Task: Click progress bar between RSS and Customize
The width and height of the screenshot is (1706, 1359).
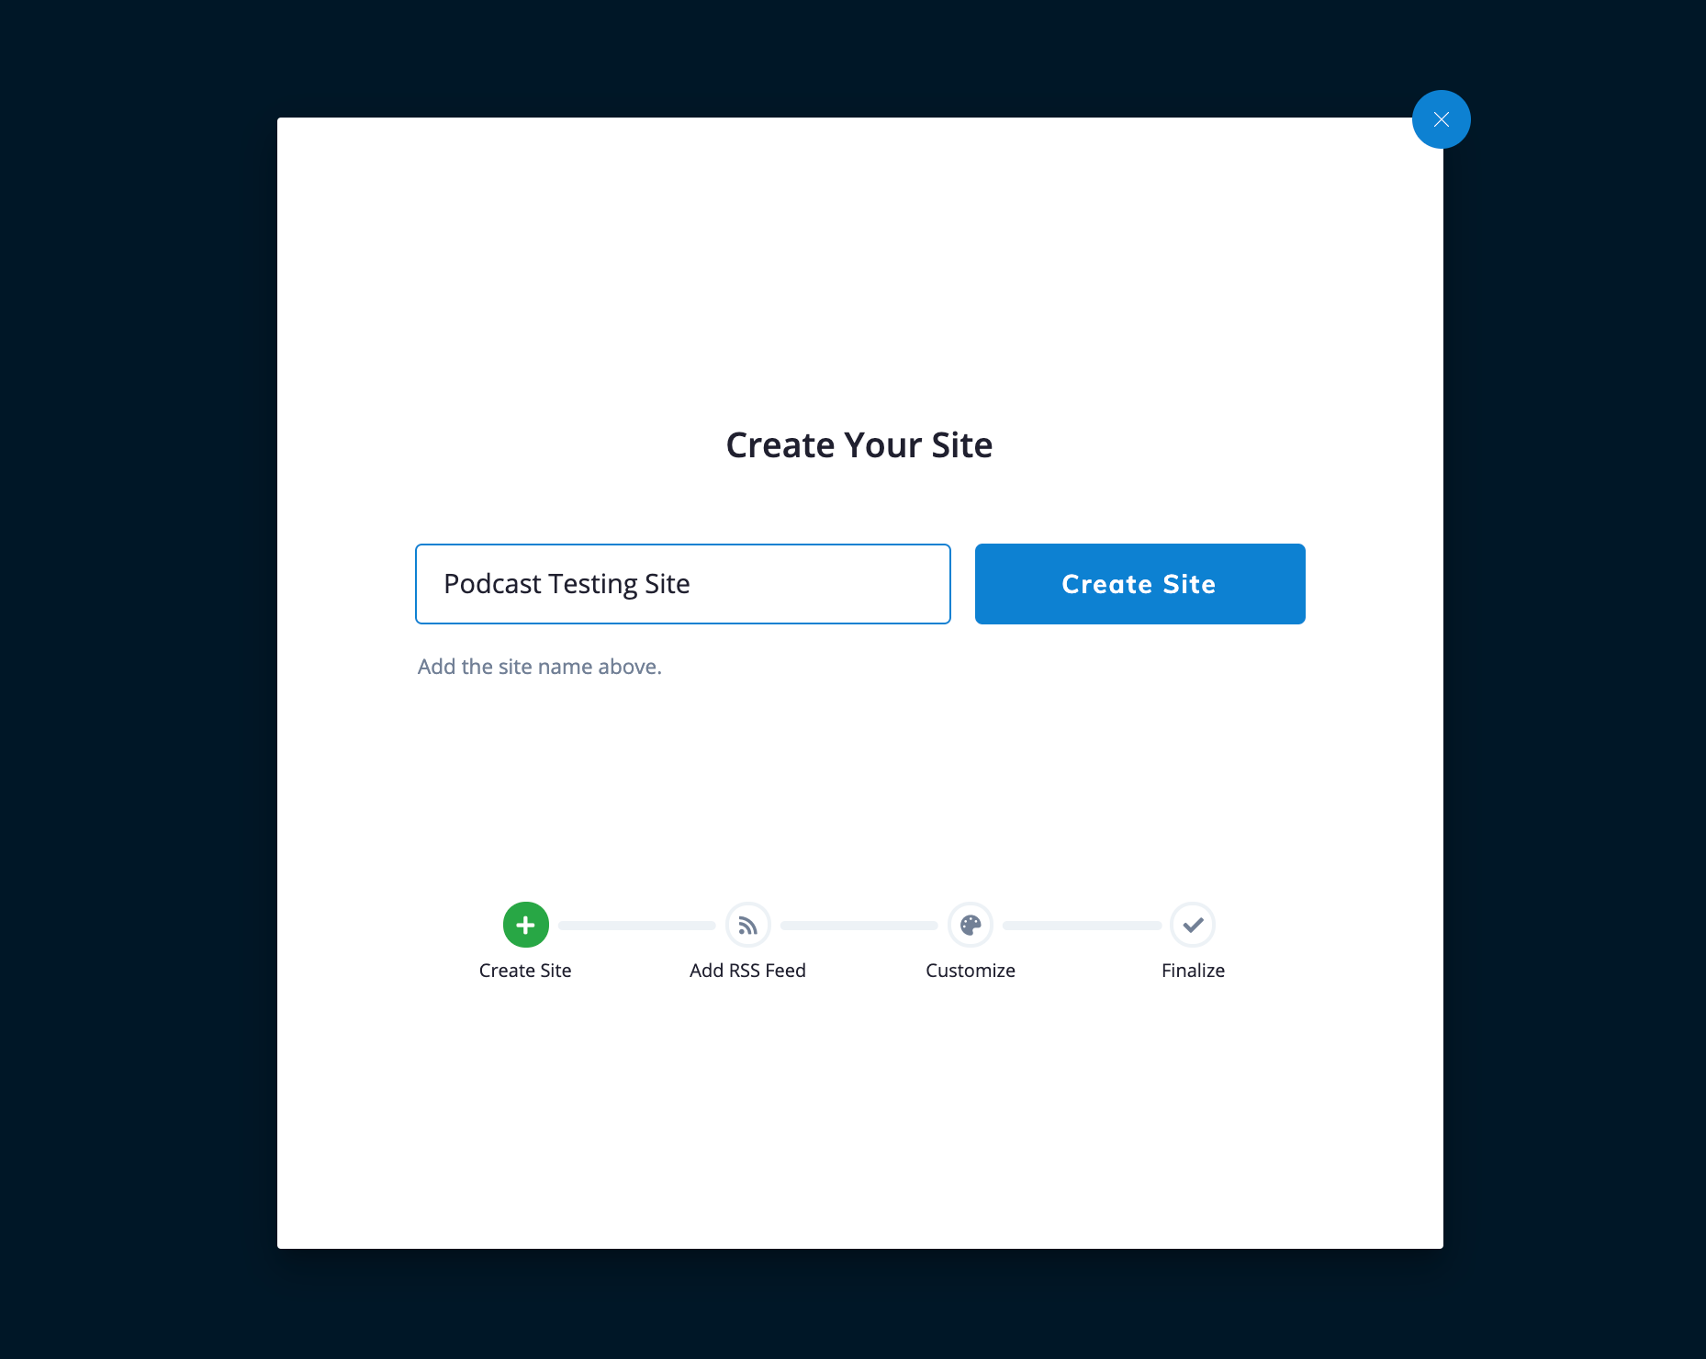Action: click(859, 926)
